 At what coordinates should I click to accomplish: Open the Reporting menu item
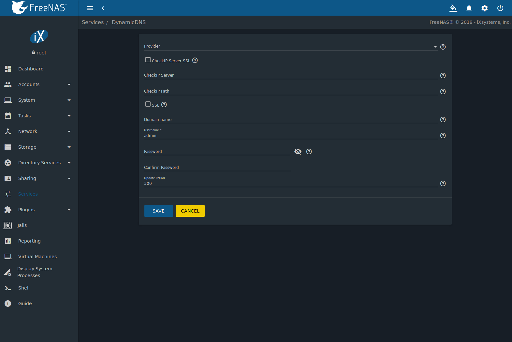click(39, 241)
